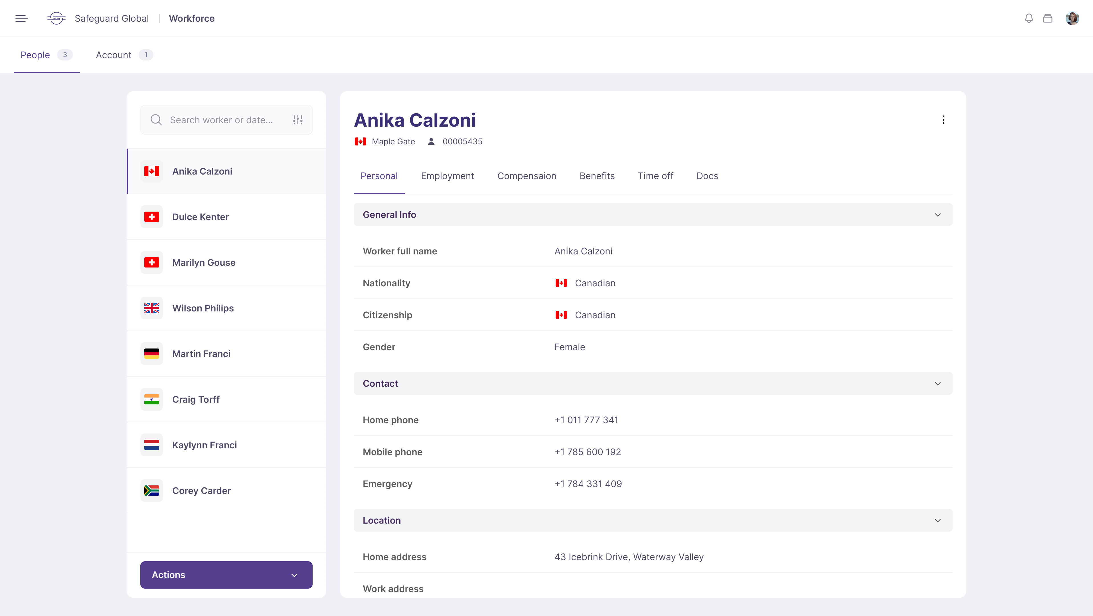The height and width of the screenshot is (616, 1093).
Task: Open the Actions dropdown button
Action: [226, 575]
